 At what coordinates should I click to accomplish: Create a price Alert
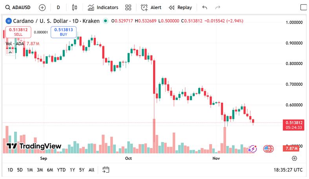[151, 7]
